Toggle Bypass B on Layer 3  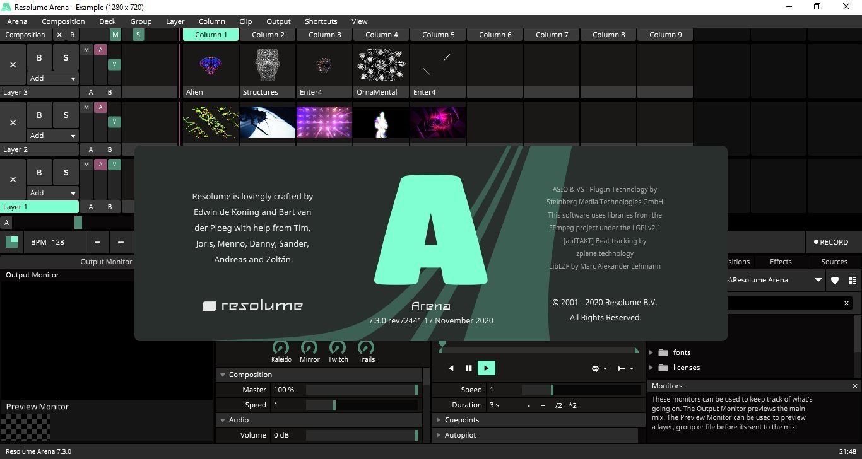pos(39,57)
